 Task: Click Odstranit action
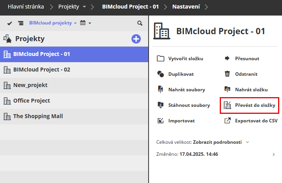(x=246, y=74)
